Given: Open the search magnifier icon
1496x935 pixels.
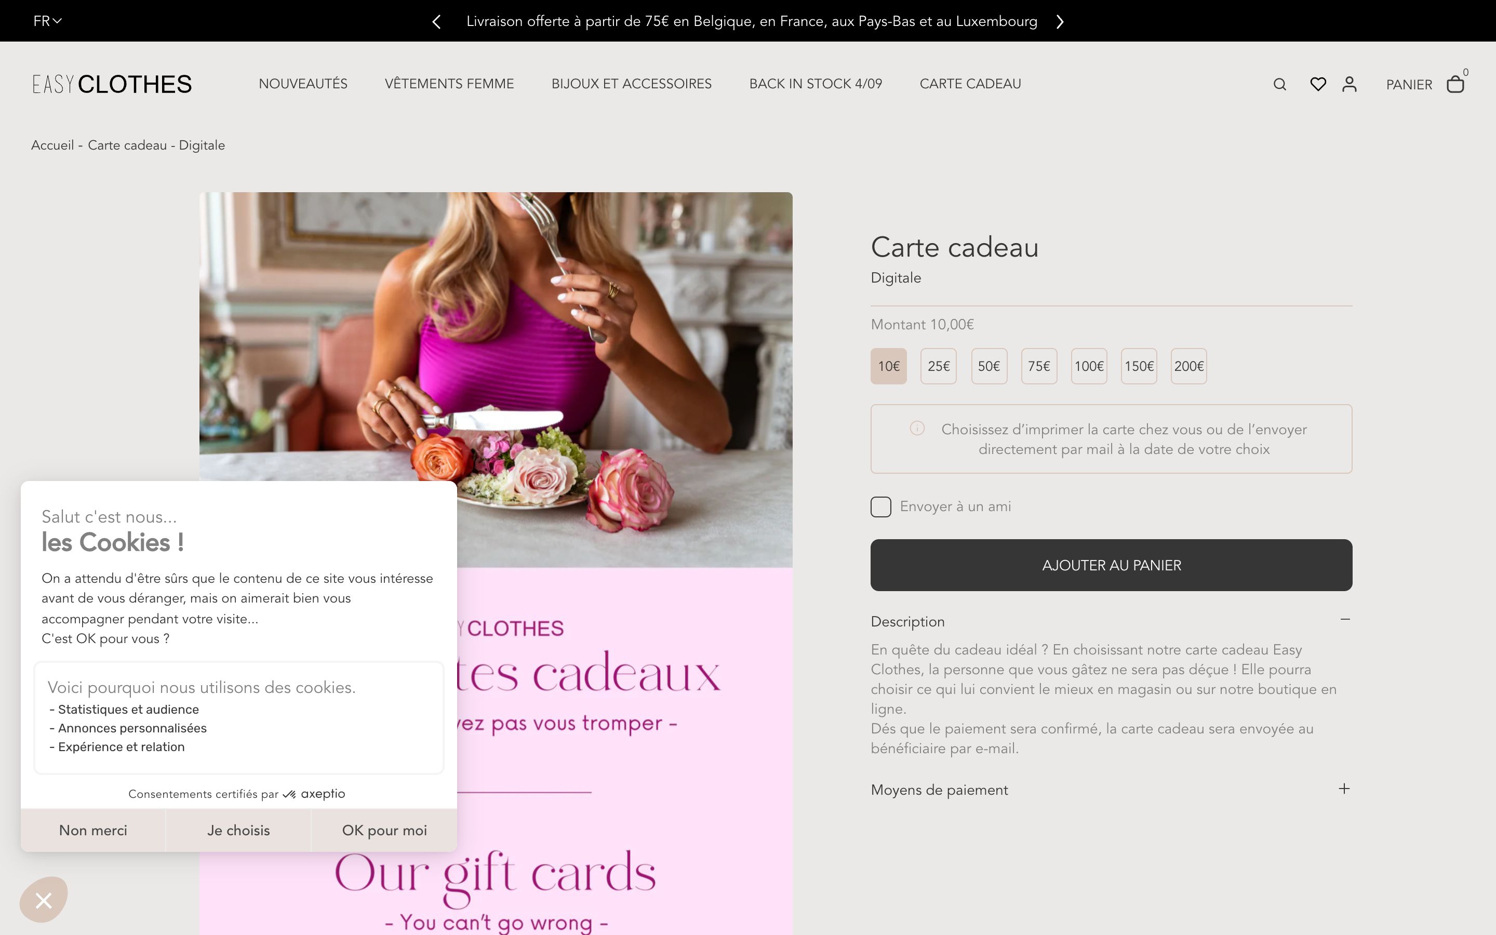Looking at the screenshot, I should (1279, 84).
